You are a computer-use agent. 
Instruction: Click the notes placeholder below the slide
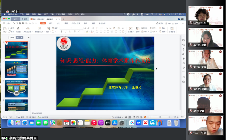pyautogui.click(x=37, y=113)
